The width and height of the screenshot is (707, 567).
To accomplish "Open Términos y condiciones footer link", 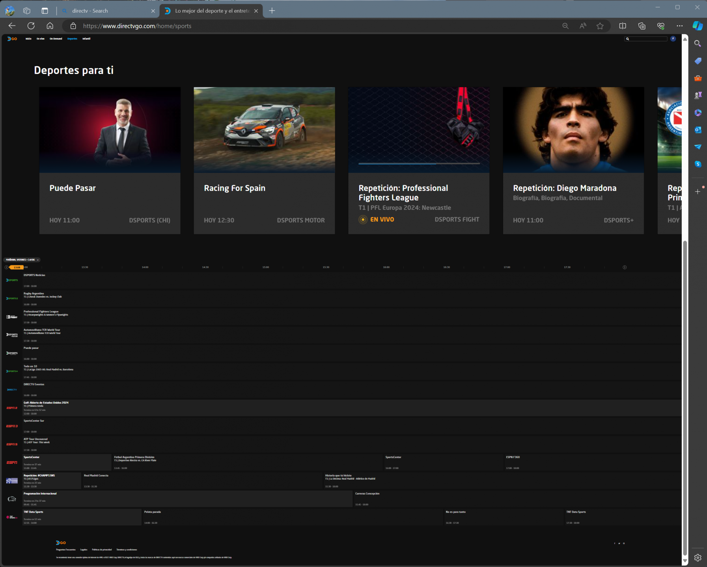I will 127,550.
